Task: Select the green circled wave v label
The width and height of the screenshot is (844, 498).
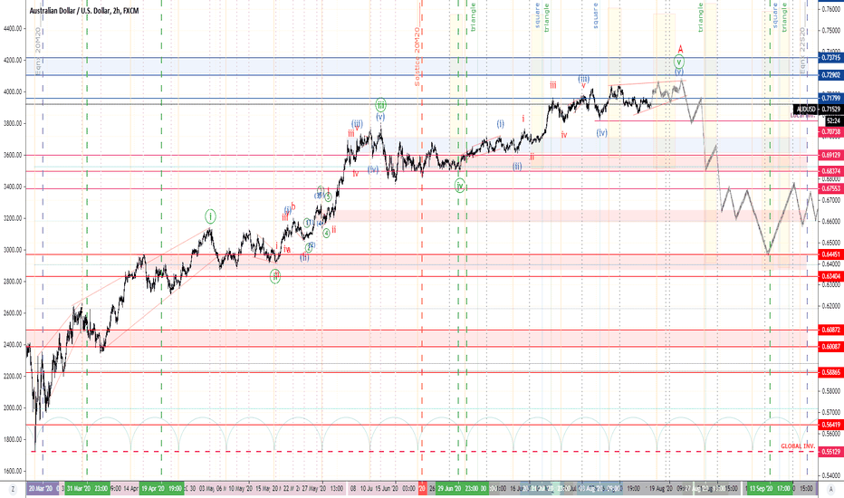Action: [x=680, y=62]
